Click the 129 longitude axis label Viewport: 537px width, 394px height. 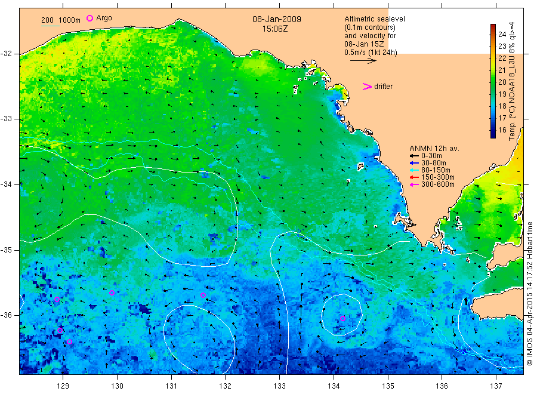[x=63, y=386]
